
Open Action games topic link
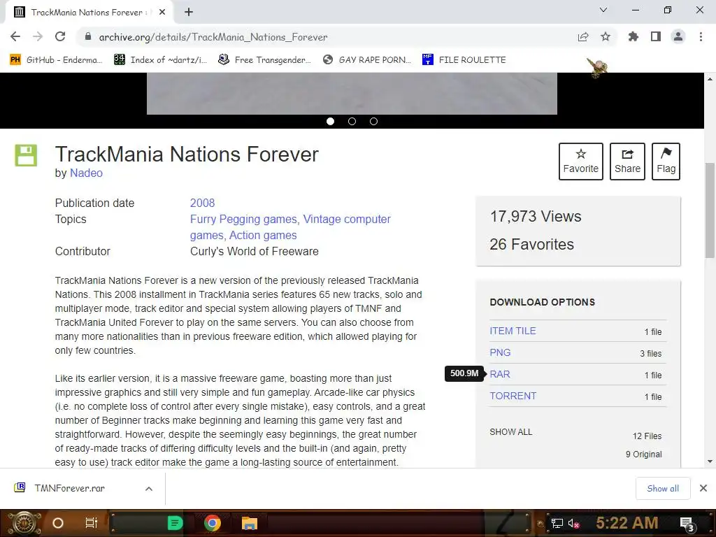[x=263, y=235]
